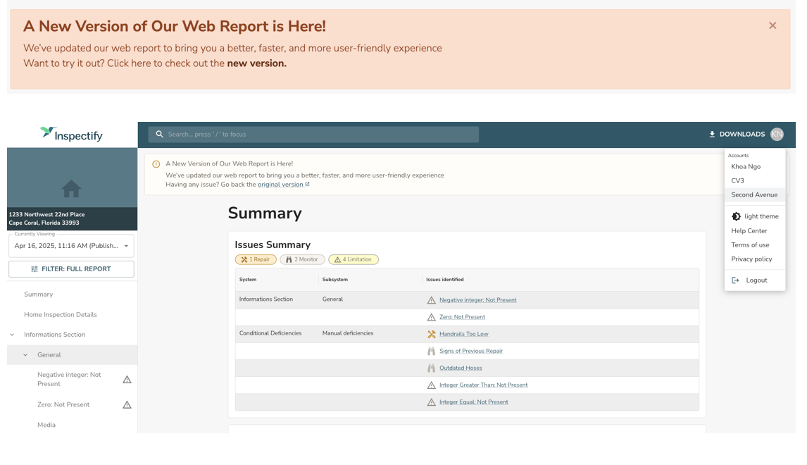The height and width of the screenshot is (465, 807).
Task: Open the Currently Viewing date dropdown
Action: coord(71,246)
